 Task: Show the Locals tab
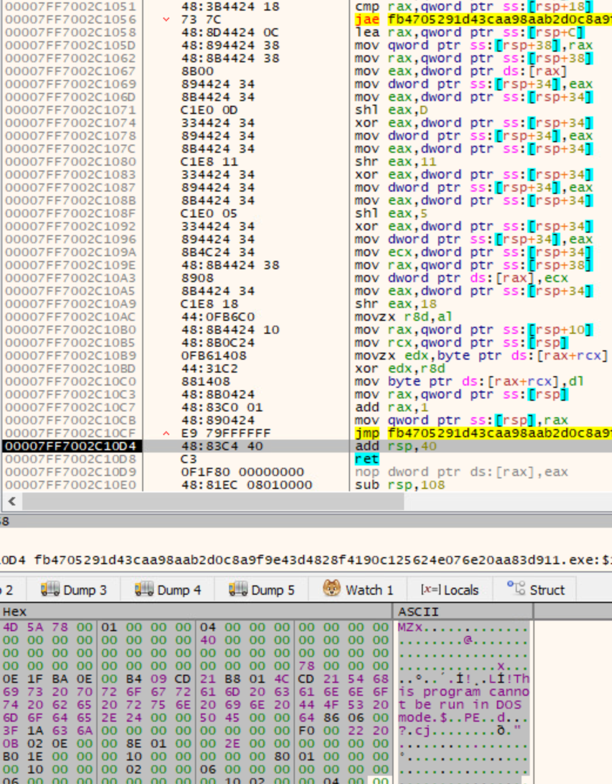click(x=450, y=589)
